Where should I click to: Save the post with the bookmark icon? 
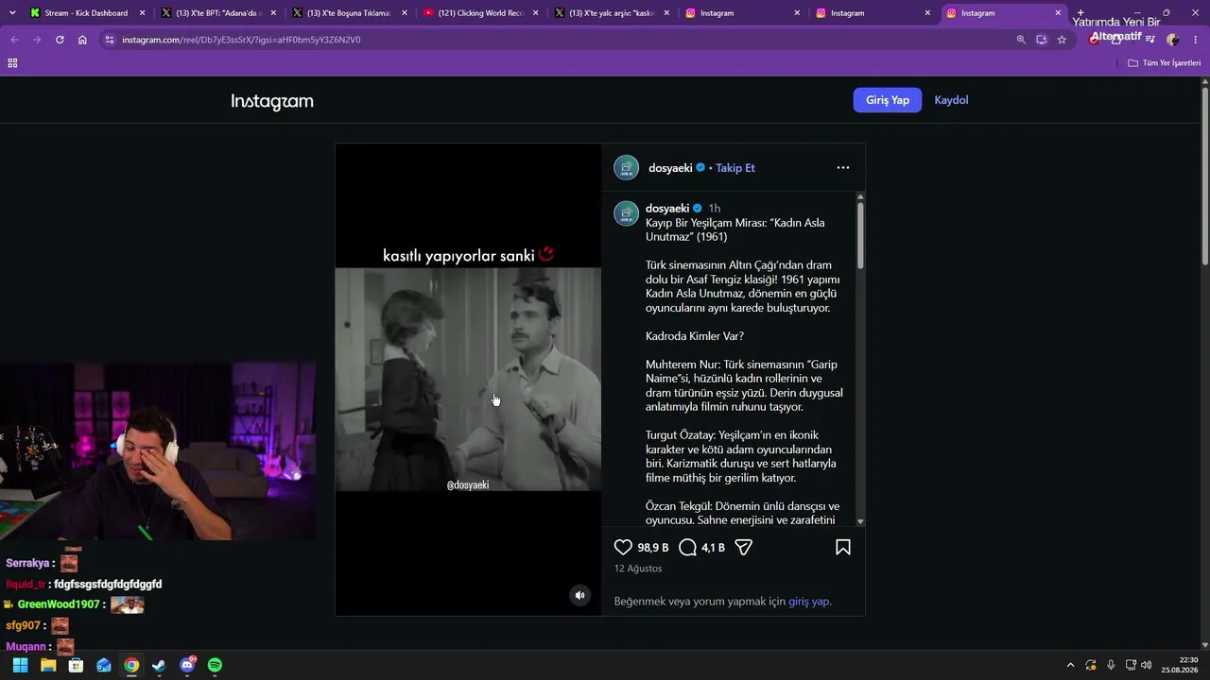pyautogui.click(x=843, y=548)
